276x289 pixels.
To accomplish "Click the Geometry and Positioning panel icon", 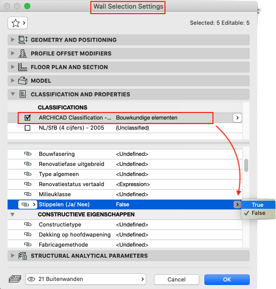I will [x=23, y=40].
